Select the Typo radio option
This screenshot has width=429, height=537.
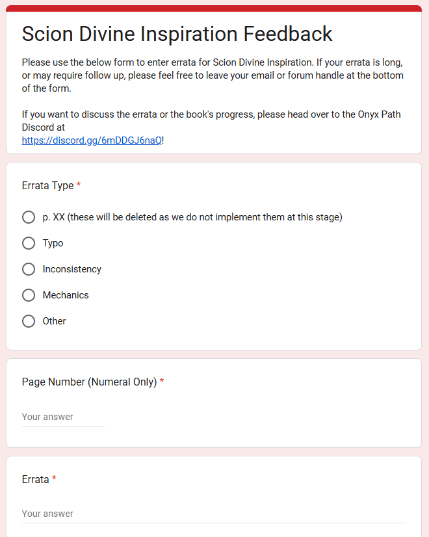click(29, 243)
